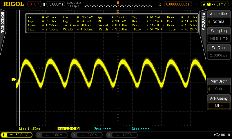
Task: Click the Over = 15.24 % measurement
Action: pos(147,21)
